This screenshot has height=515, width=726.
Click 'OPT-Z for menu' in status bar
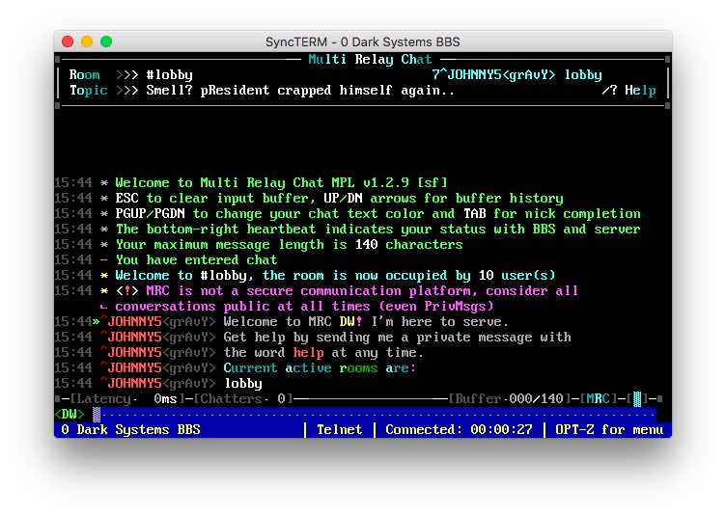coord(609,429)
